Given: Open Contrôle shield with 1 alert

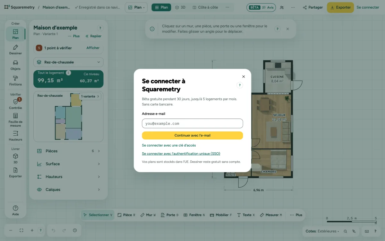Looking at the screenshot, I should point(15,104).
